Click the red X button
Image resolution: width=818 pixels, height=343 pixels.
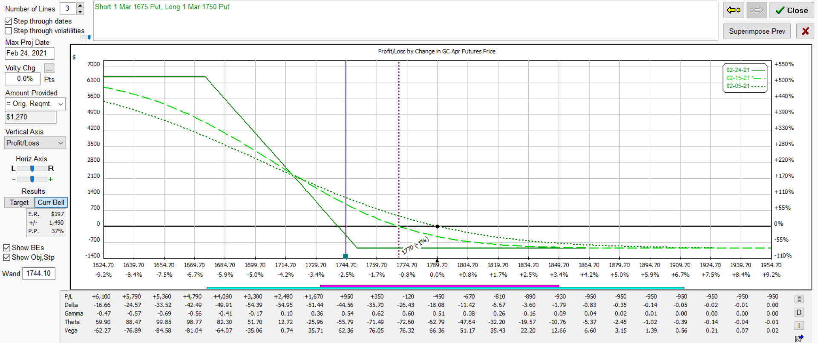pos(805,31)
